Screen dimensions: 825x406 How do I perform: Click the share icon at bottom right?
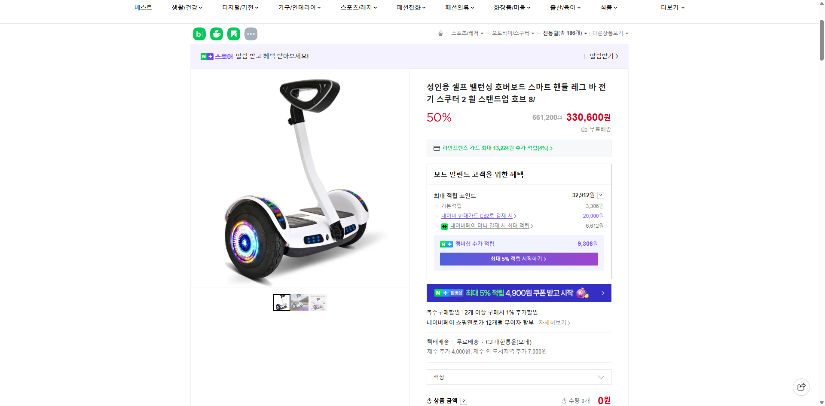click(801, 387)
